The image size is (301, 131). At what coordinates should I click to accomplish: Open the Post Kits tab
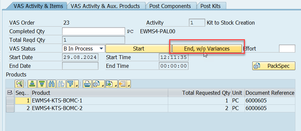point(211,6)
